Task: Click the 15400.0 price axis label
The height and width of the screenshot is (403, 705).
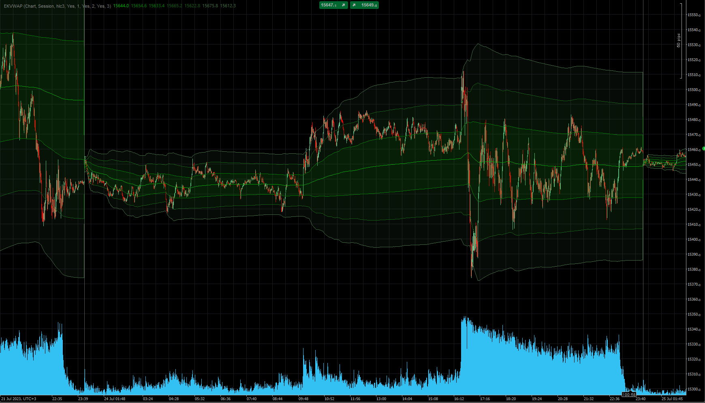Action: (x=694, y=240)
